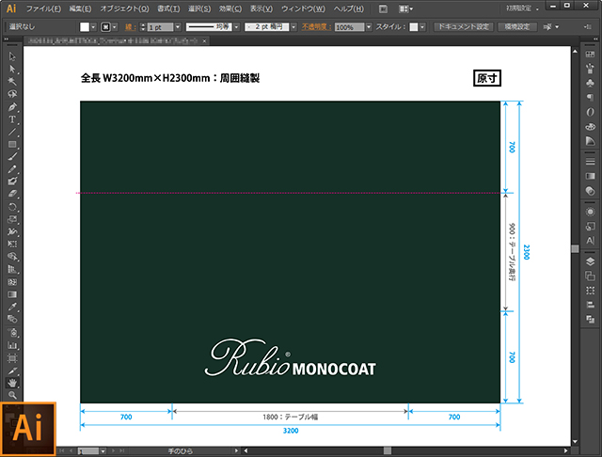The width and height of the screenshot is (602, 457).
Task: Select the Hand tool
Action: click(x=12, y=383)
